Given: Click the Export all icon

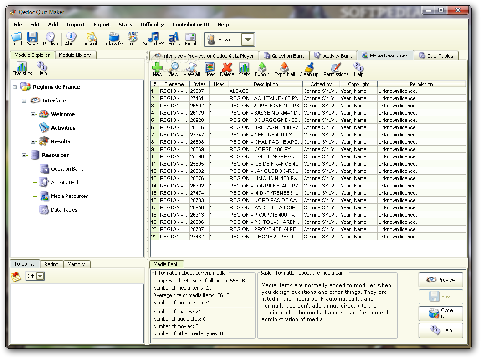Looking at the screenshot, I should [x=284, y=70].
